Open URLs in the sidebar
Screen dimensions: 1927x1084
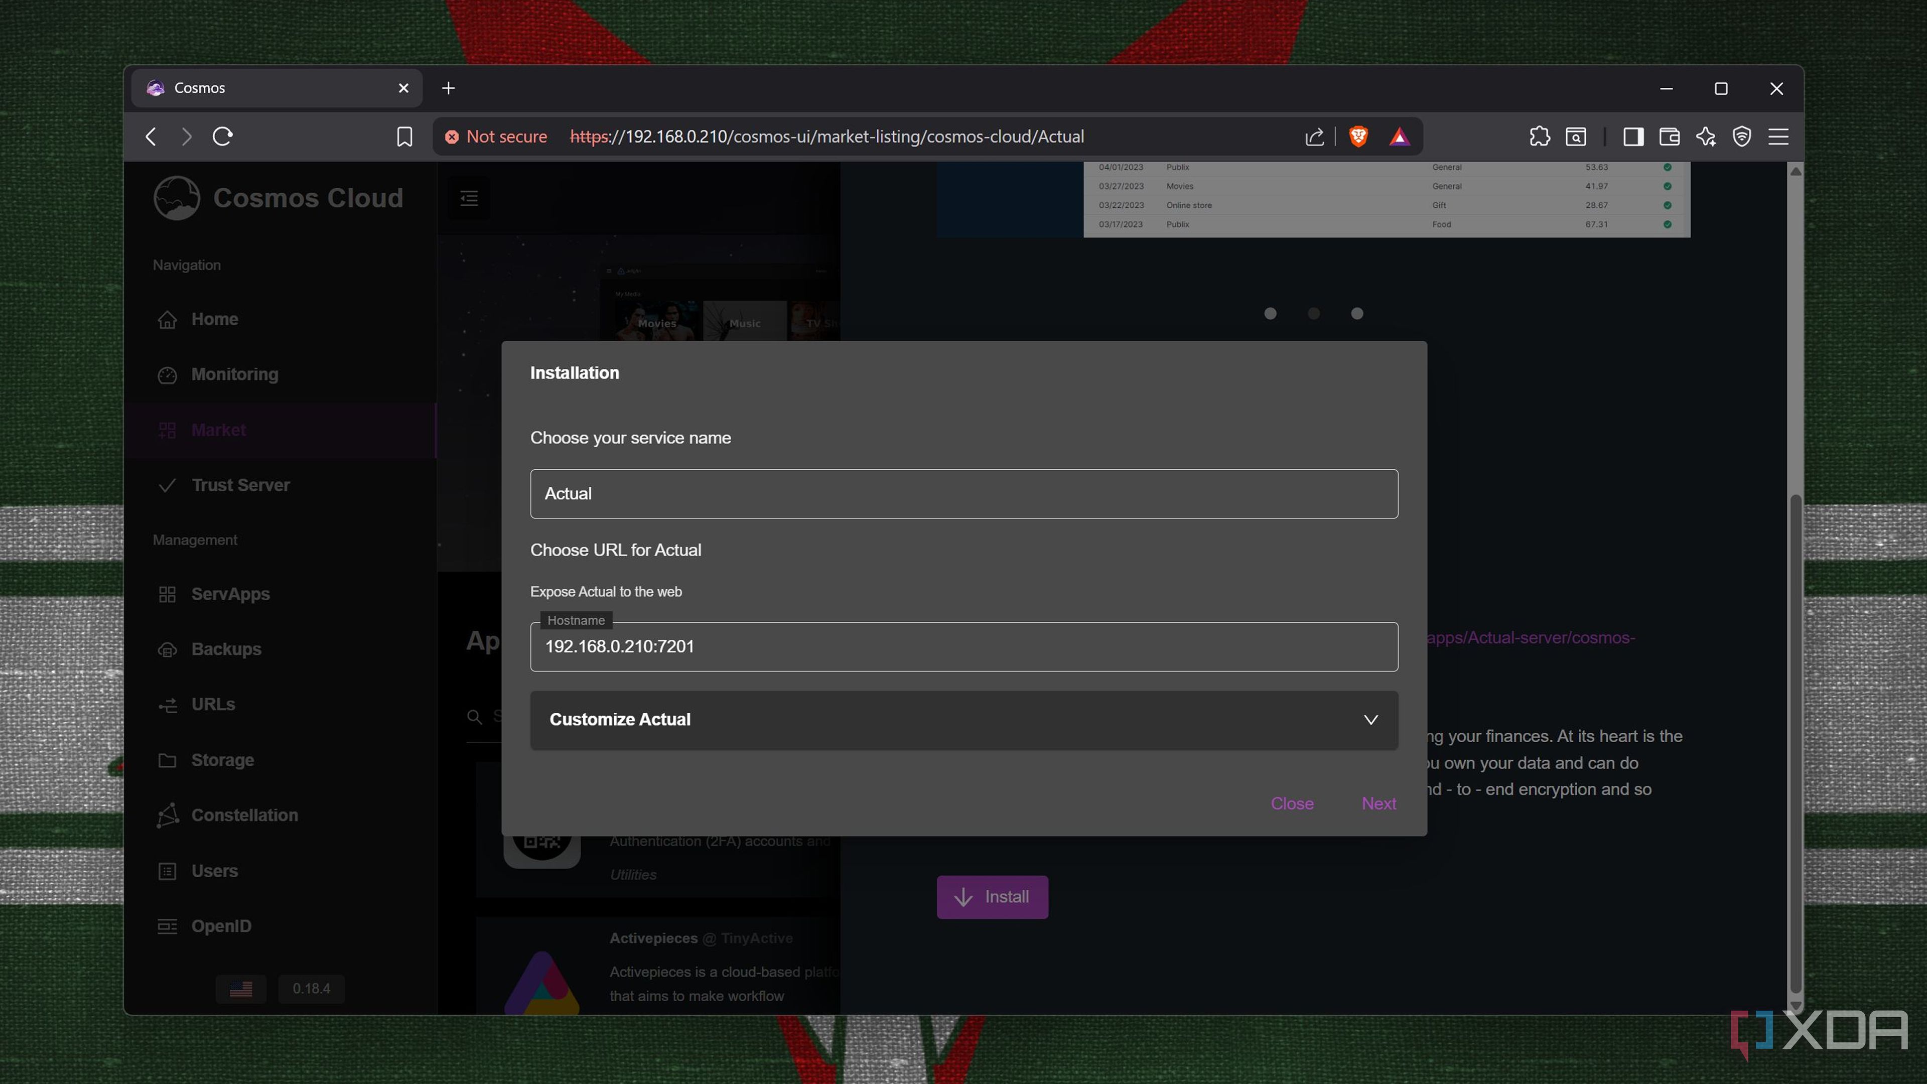coord(281,705)
